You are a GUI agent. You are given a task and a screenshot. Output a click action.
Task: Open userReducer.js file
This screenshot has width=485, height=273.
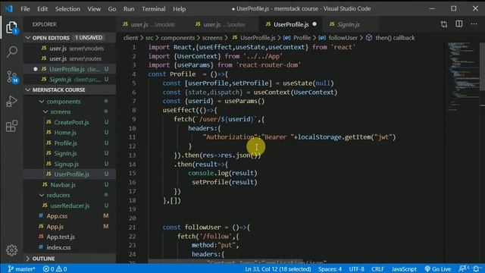[70, 206]
